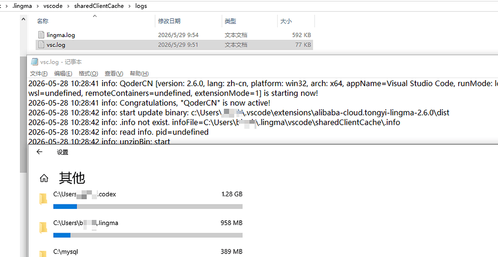Viewport: 498px width, 257px height.
Task: Click log line 'read info. pid=undefined'
Action: 119,132
